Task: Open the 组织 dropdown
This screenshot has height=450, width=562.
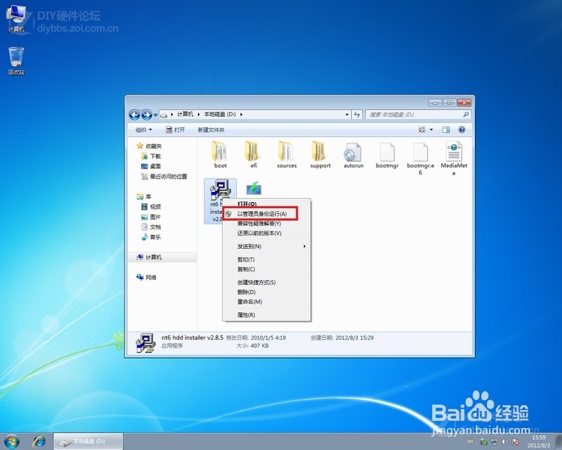Action: click(145, 129)
